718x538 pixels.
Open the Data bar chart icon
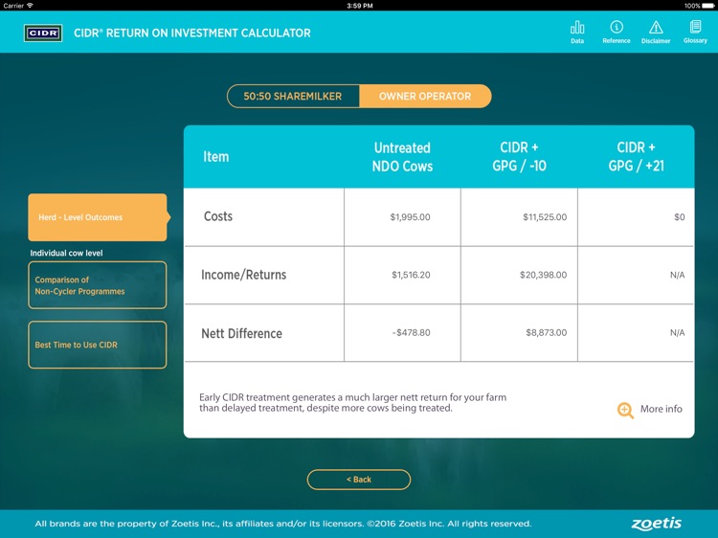(577, 32)
